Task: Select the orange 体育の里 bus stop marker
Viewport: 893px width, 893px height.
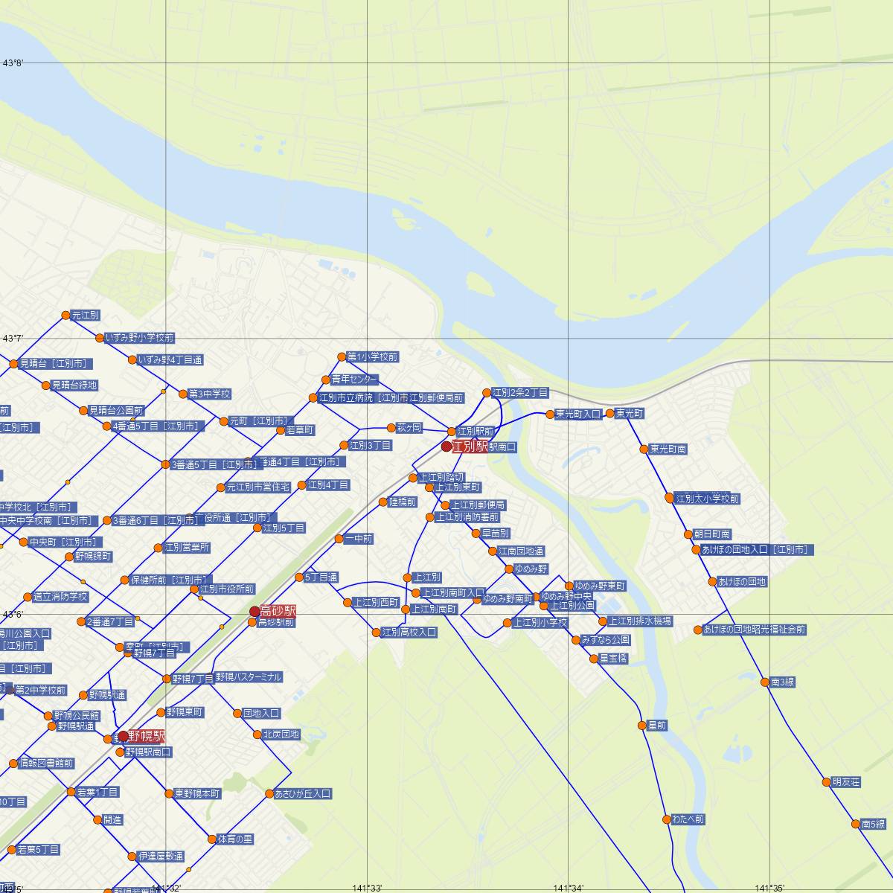Action: (x=212, y=839)
